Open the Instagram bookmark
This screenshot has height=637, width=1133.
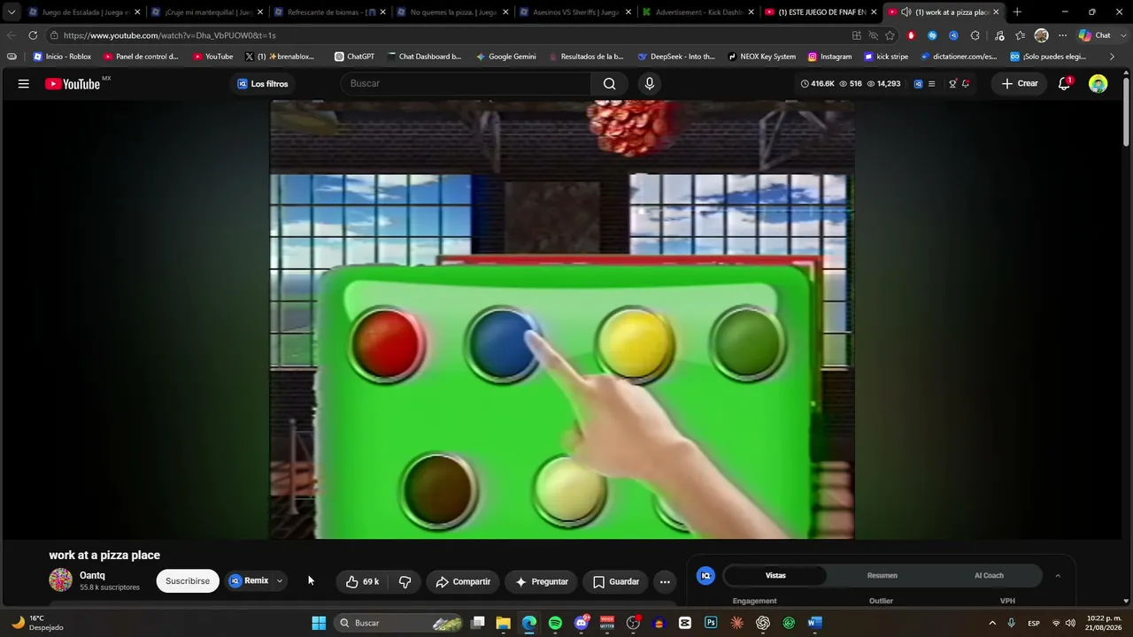coord(829,57)
